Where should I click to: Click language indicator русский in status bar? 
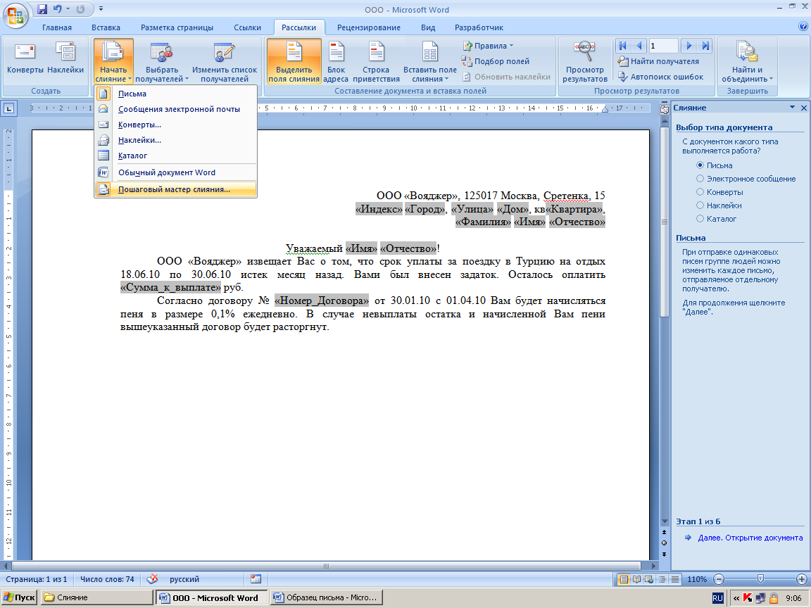coord(184,579)
